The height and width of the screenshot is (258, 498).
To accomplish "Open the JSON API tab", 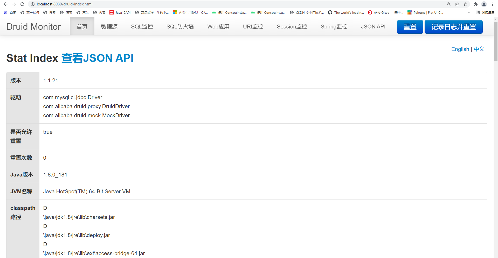I will pos(373,26).
